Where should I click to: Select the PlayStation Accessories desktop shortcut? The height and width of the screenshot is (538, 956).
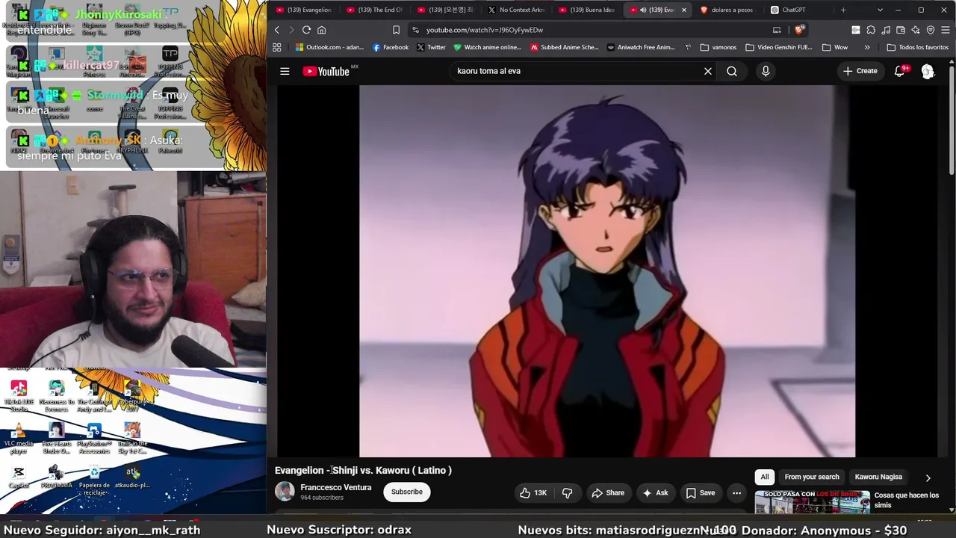coord(94,439)
